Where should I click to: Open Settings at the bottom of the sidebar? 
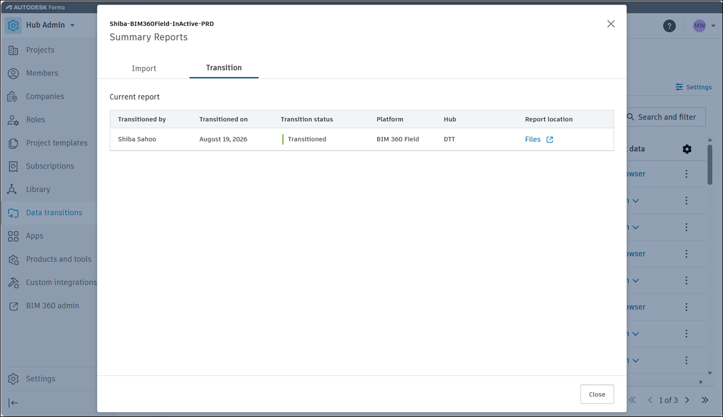click(41, 379)
